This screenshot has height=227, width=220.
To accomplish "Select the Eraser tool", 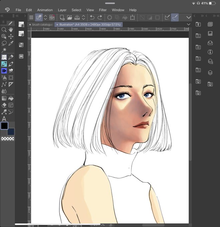I will [x=4, y=105].
